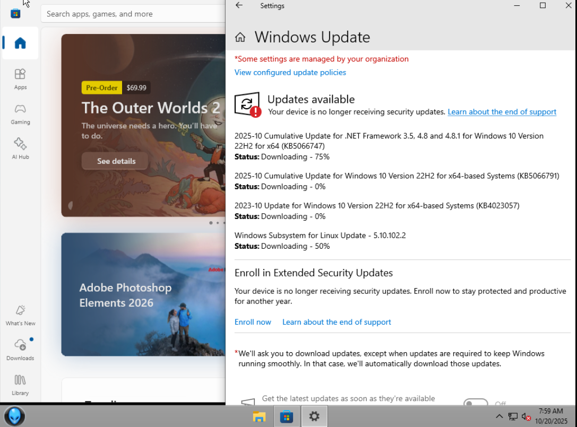
Task: Click the $69.99 price label
Action: [136, 88]
